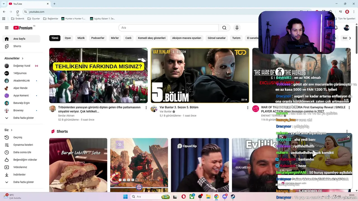
Task: Open site info icon in address bar
Action: pos(25,12)
